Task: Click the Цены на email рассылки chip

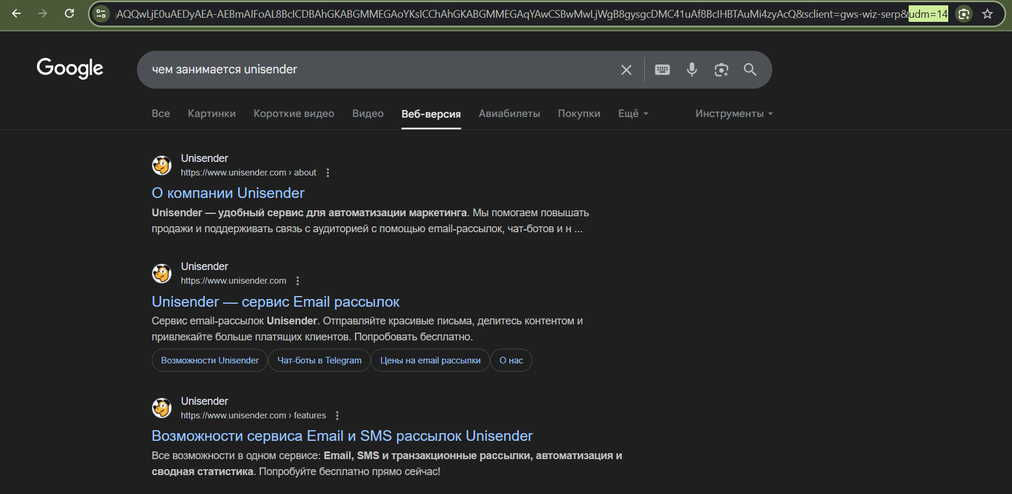Action: [x=430, y=360]
